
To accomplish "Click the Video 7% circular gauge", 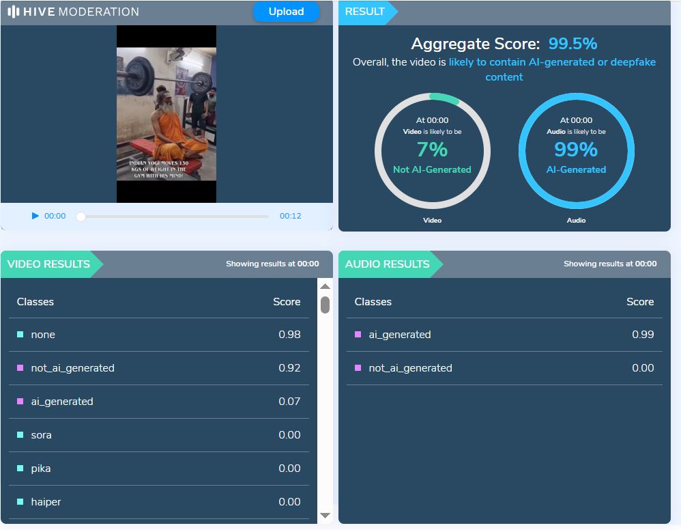I will click(432, 150).
